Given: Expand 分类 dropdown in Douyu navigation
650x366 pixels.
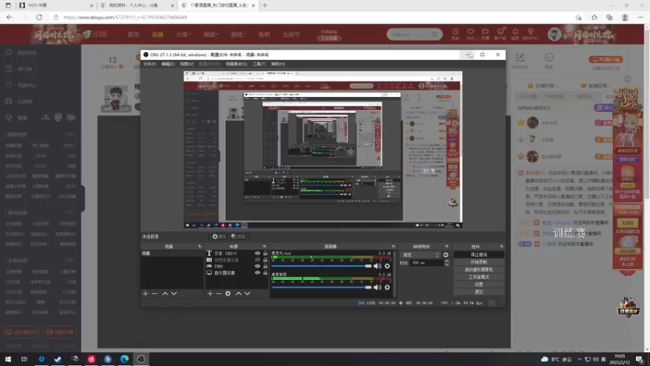Looking at the screenshot, I should [184, 34].
